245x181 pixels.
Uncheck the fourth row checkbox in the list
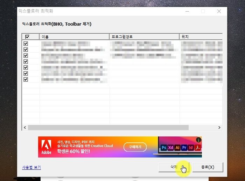(x=26, y=61)
